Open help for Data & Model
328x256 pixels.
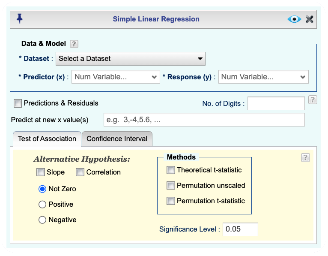pyautogui.click(x=74, y=44)
